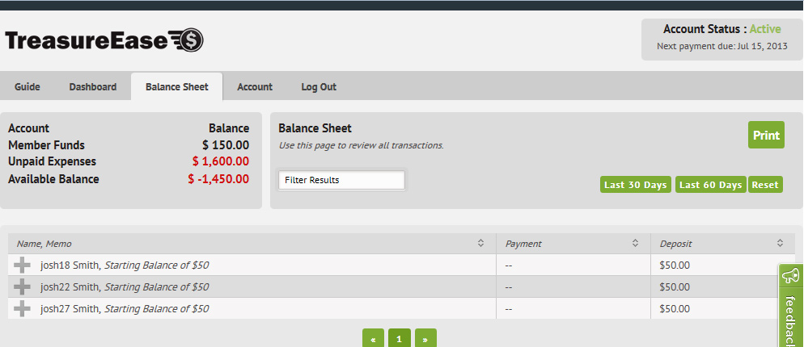Open the feedback side tab
This screenshot has height=347, width=804.
(x=790, y=307)
